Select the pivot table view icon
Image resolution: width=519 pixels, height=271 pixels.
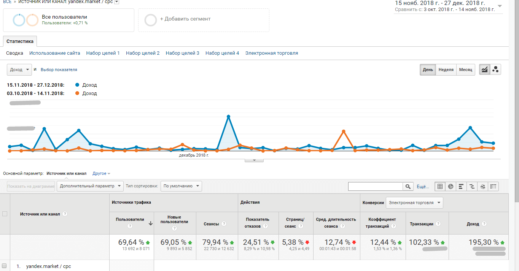tap(493, 186)
